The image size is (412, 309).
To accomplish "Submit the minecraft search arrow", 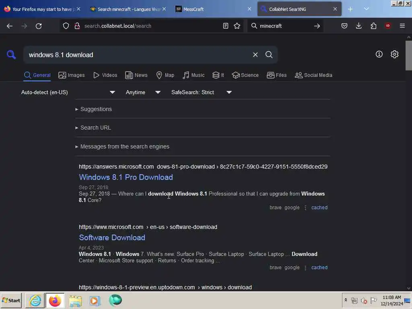I will point(317,26).
